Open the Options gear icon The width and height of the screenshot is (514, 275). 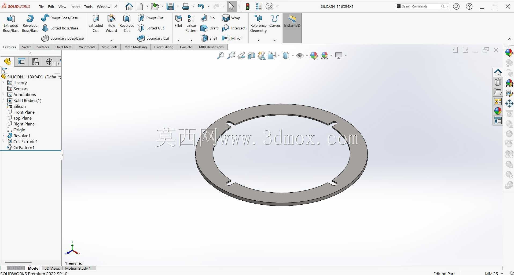[x=269, y=6]
